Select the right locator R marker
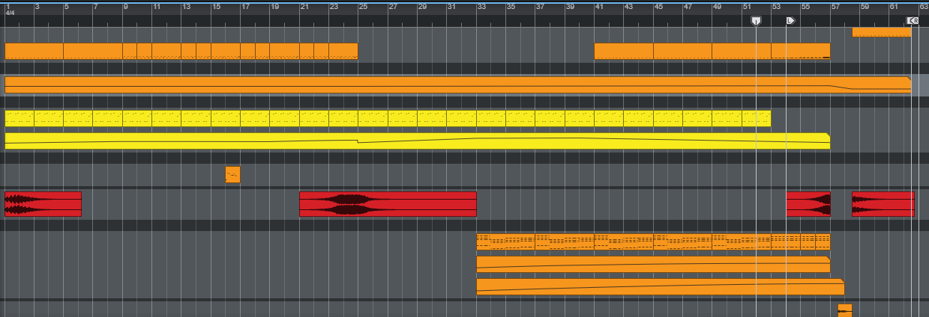The image size is (929, 317). tap(912, 21)
